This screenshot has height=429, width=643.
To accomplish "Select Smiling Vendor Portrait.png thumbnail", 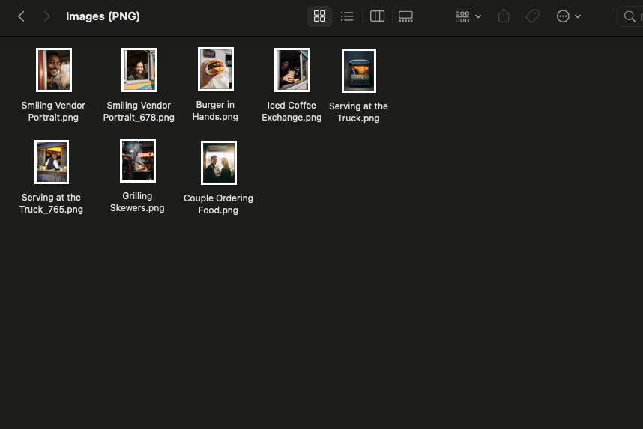I will 53,70.
